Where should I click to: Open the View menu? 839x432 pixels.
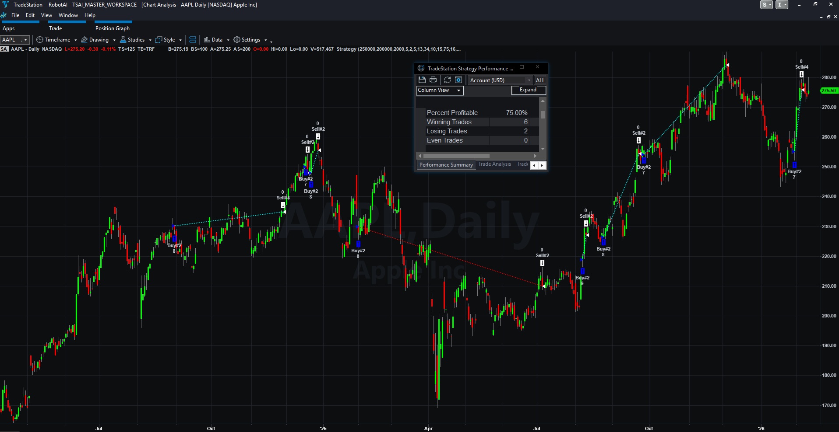[x=46, y=15]
